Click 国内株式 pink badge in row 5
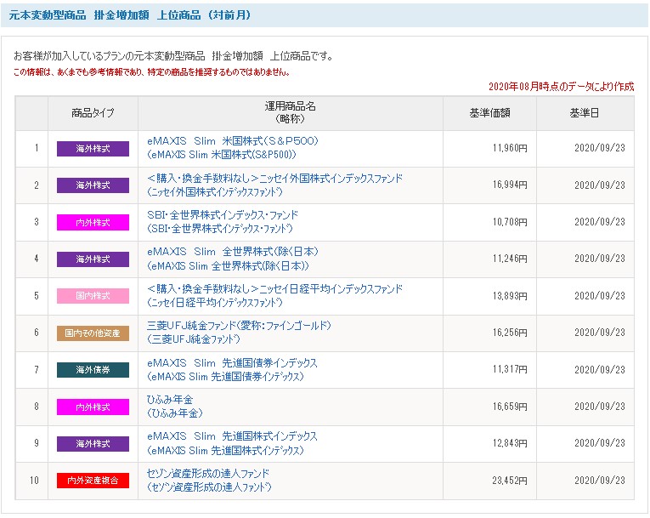This screenshot has height=518, width=650. [93, 296]
